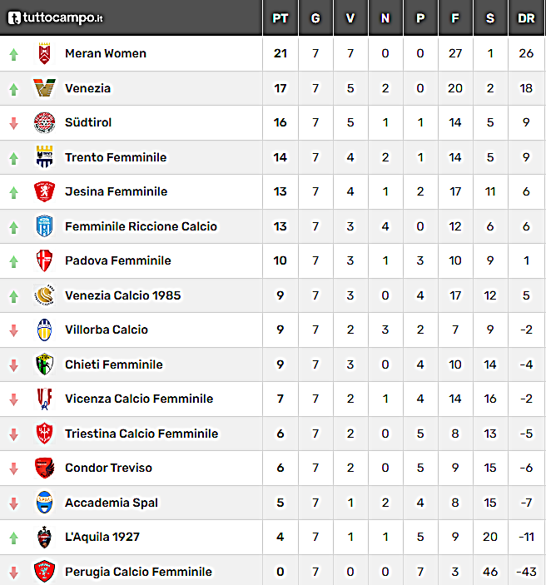Click the tuttocampo.it logo
The image size is (546, 585).
[55, 17]
